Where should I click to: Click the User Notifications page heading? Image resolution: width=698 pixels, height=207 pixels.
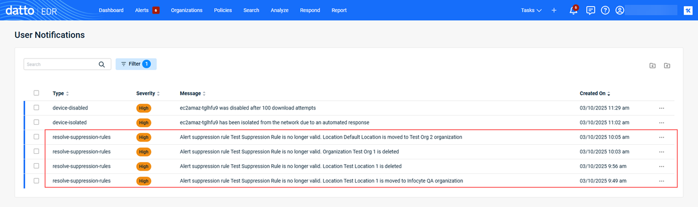pos(49,35)
